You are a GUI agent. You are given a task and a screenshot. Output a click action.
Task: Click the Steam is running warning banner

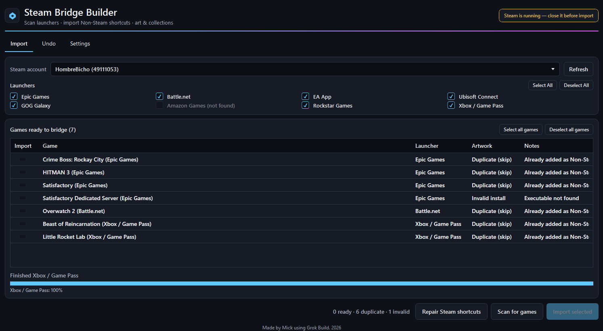pos(549,16)
